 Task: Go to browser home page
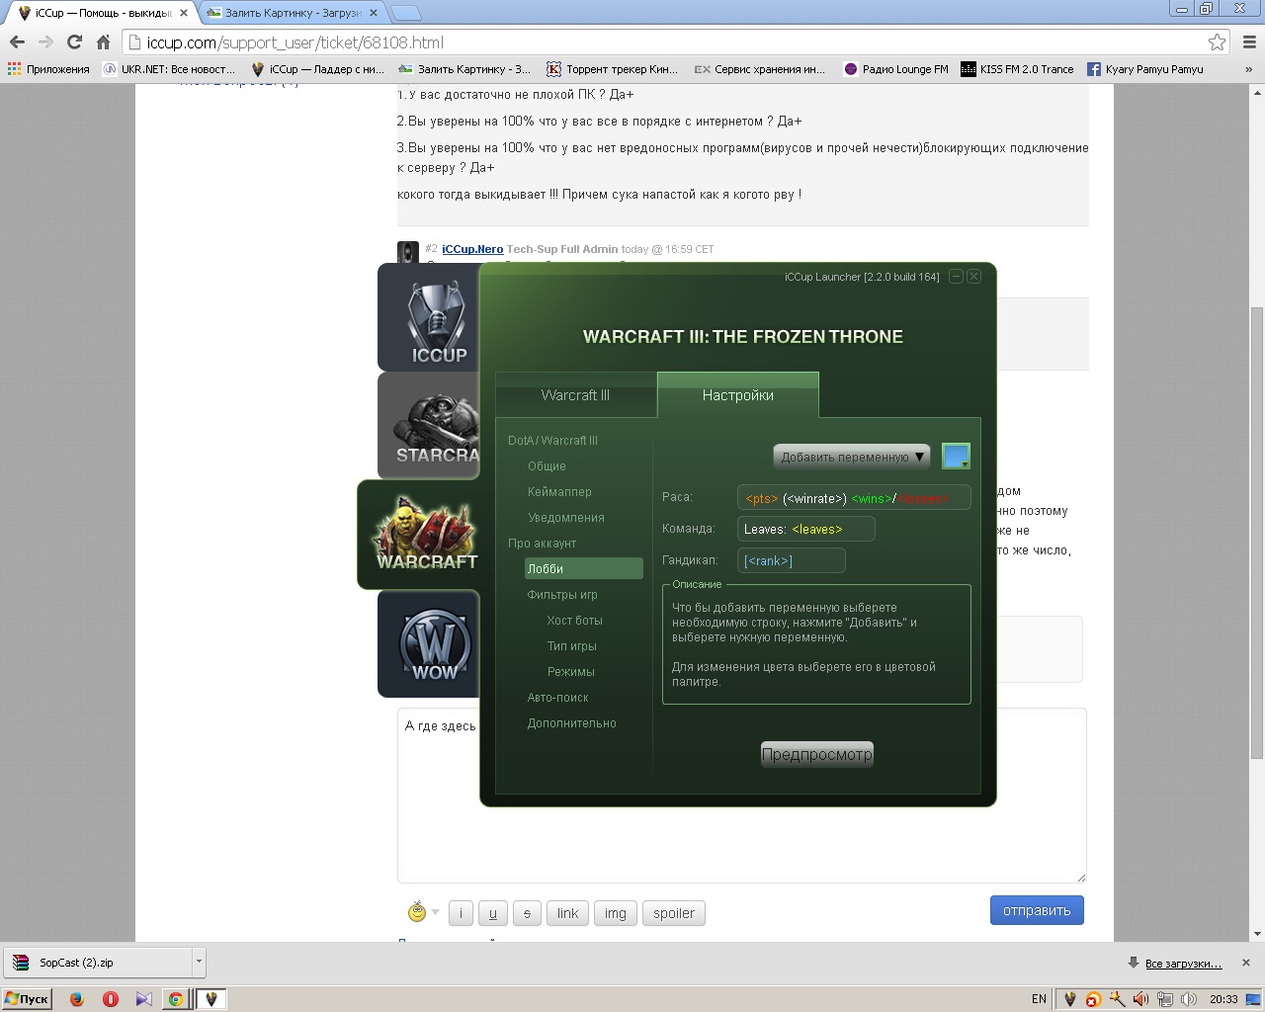click(103, 42)
